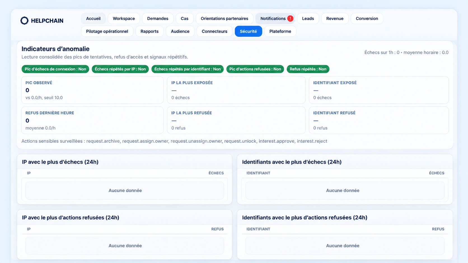The width and height of the screenshot is (468, 263).
Task: Click 'Indicateurs d'anomalie' heading
Action: pyautogui.click(x=55, y=49)
